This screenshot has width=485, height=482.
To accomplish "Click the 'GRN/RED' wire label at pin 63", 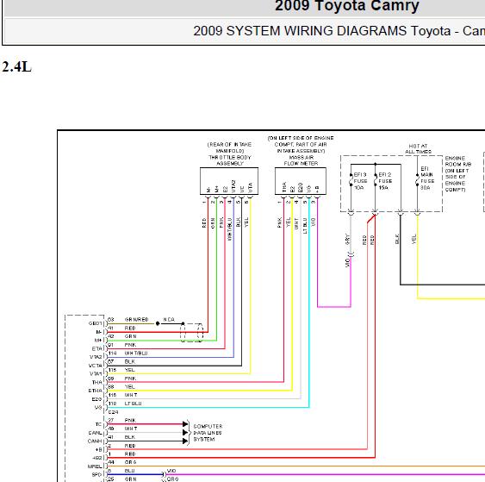I will point(136,320).
